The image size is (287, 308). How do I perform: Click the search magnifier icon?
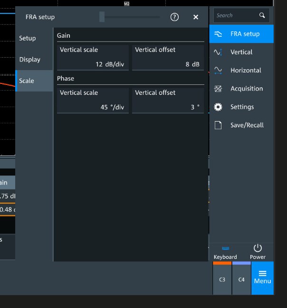(x=262, y=15)
